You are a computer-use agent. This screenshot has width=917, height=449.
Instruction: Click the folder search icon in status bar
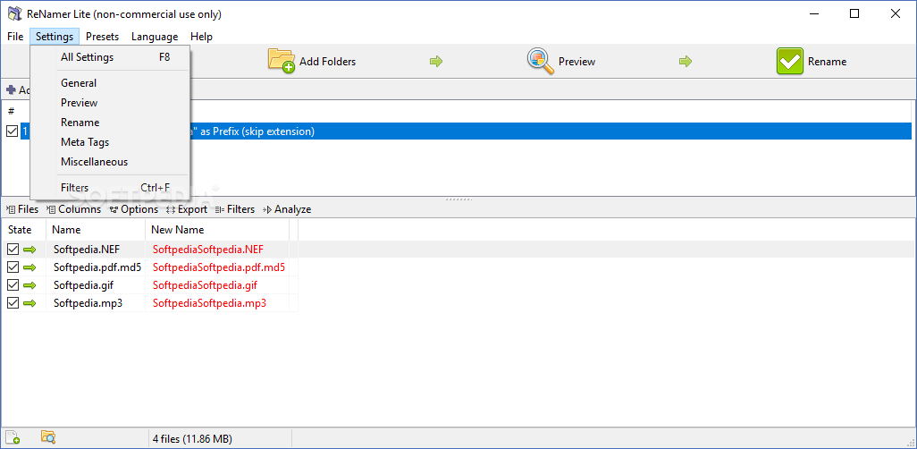coord(48,436)
